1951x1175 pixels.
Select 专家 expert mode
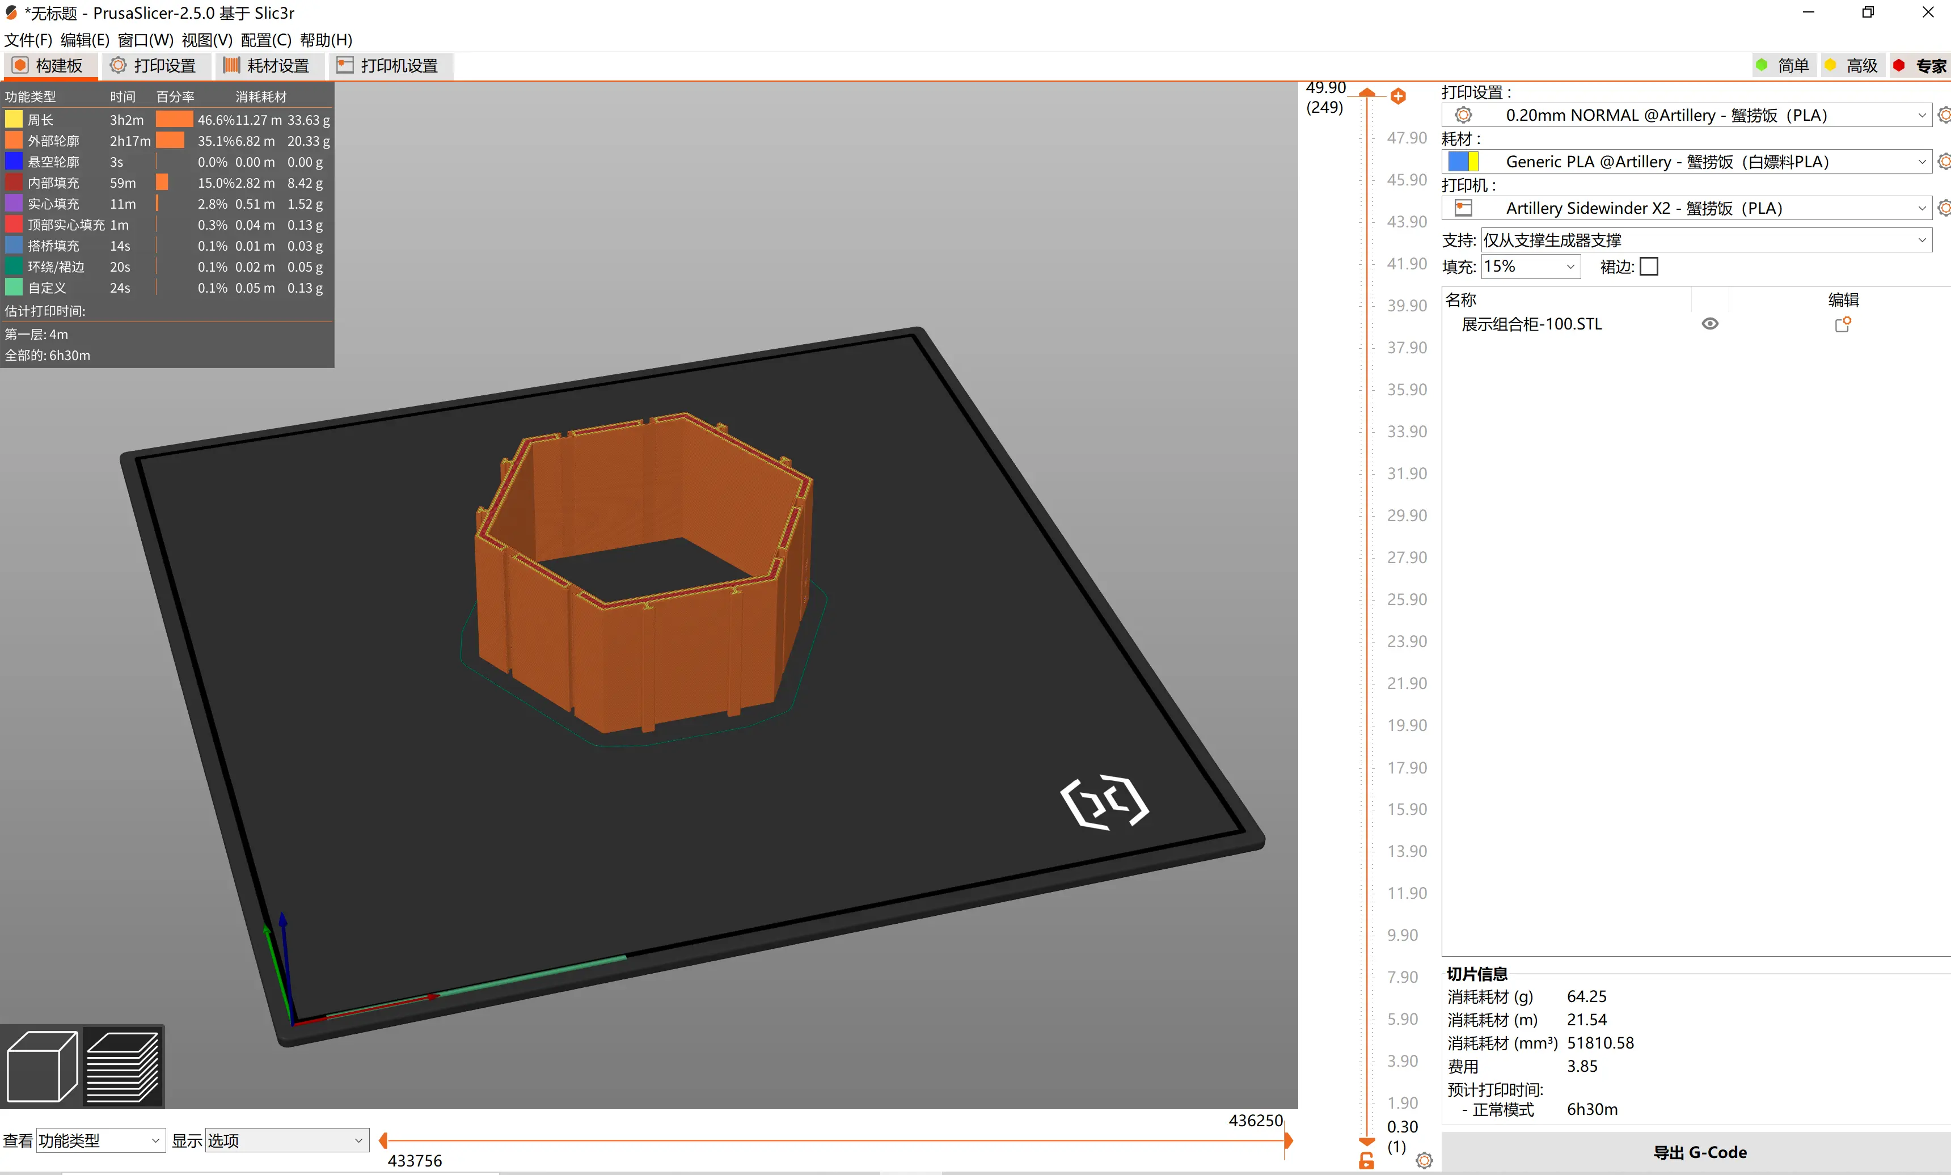1920,66
